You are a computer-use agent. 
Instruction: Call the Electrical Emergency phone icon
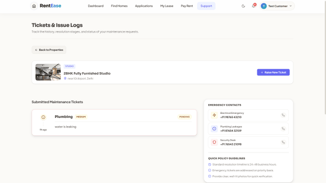pos(283,115)
